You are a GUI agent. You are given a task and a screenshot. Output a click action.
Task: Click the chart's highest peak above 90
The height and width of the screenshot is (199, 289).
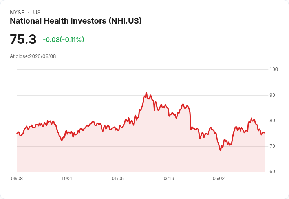click(x=146, y=93)
